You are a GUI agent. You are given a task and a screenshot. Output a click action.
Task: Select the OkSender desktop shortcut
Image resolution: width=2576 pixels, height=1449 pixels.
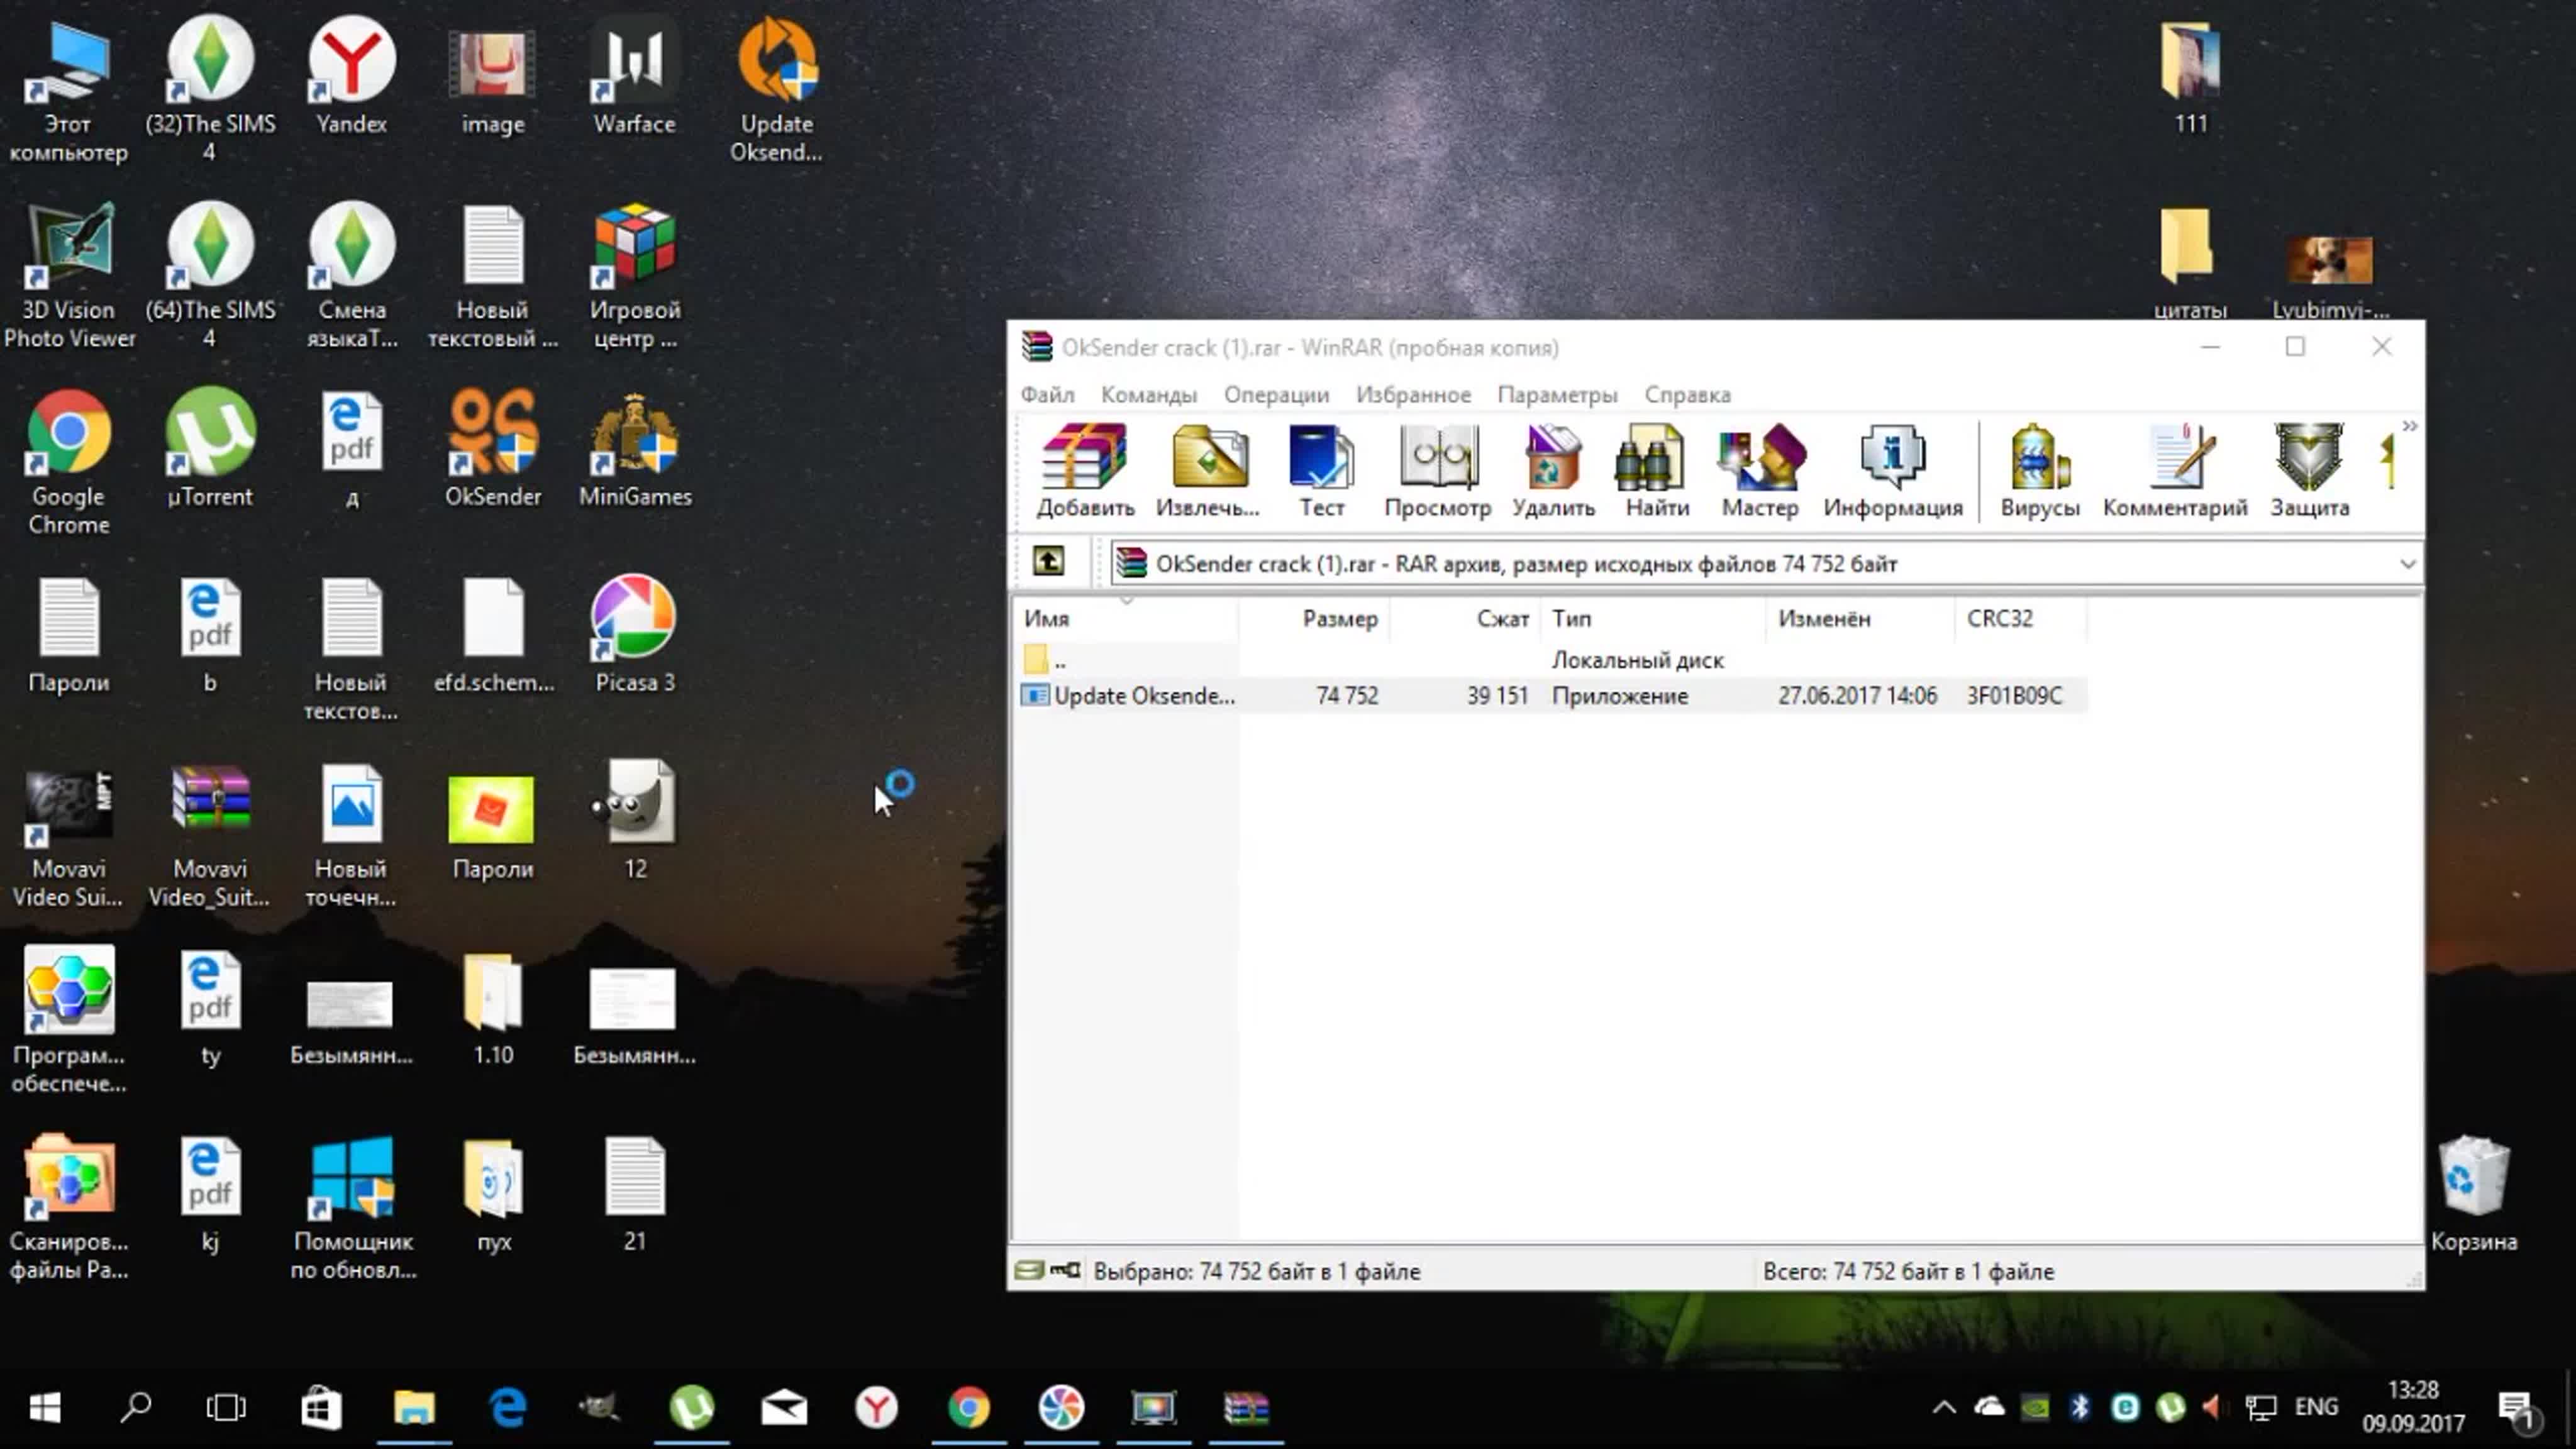(493, 448)
